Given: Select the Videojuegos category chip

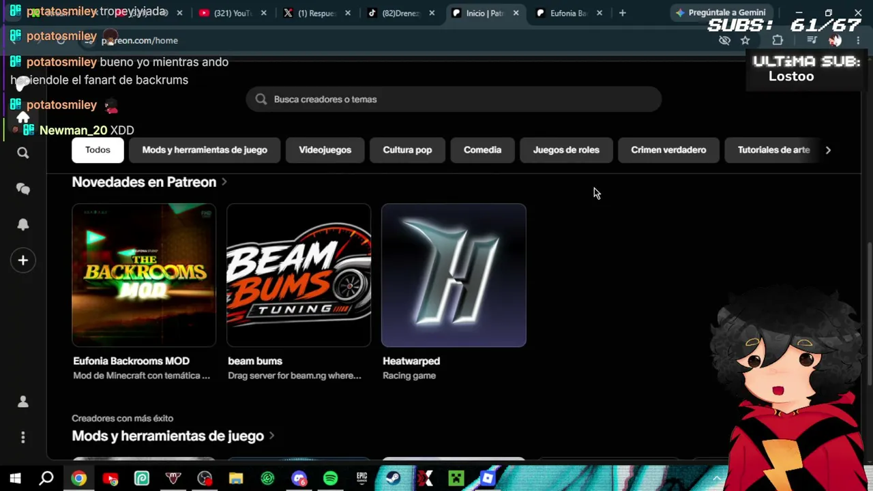Looking at the screenshot, I should (325, 150).
